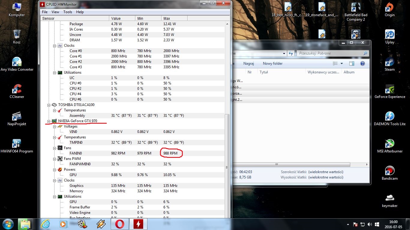Screen dimensions: 410x230
Task: Open Windows Media Player taskbar icon
Action: click(63, 224)
